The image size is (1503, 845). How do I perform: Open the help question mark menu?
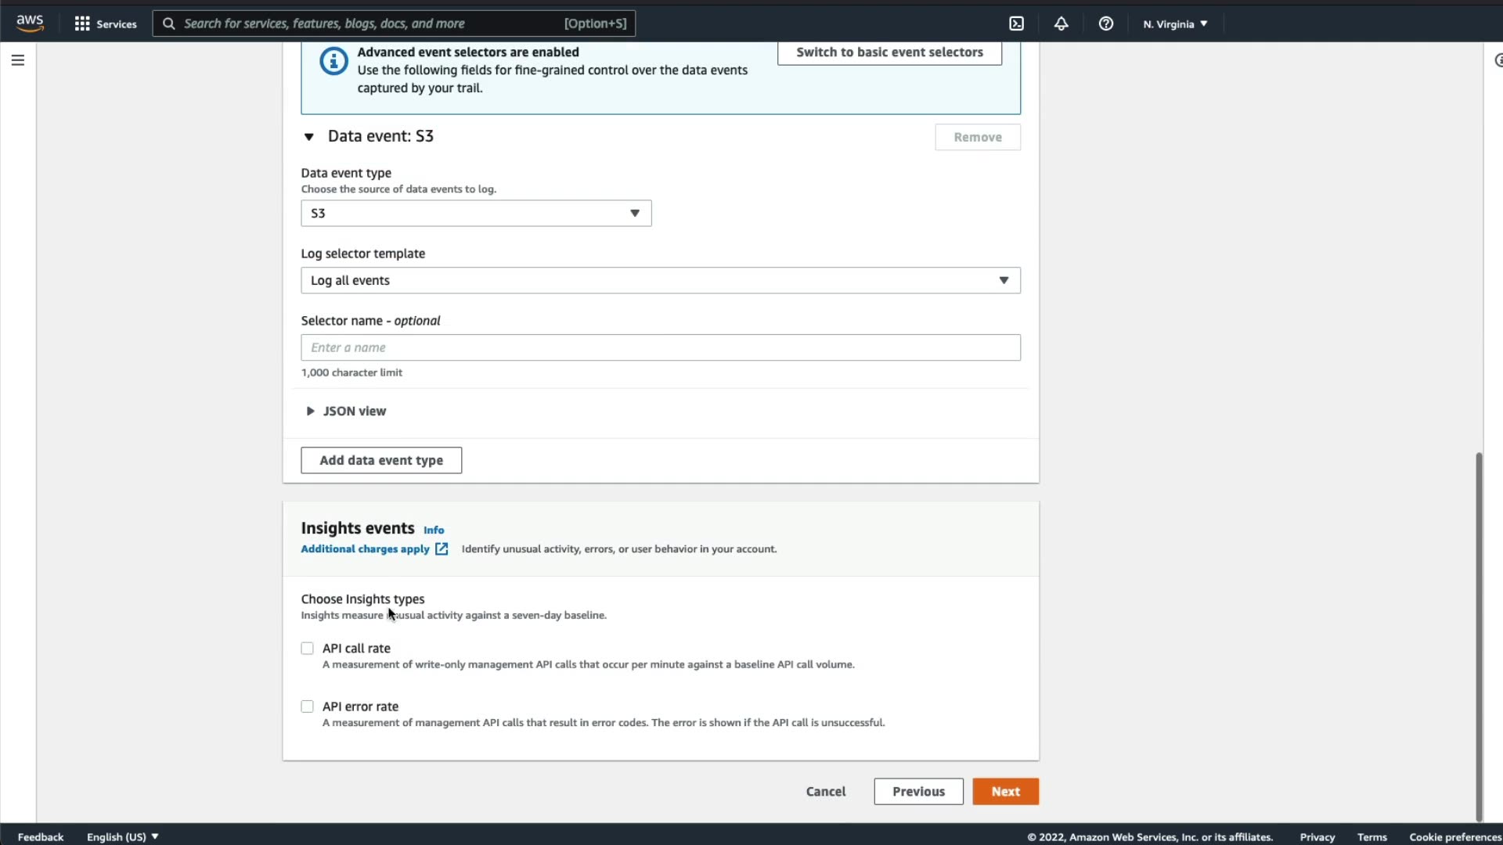pyautogui.click(x=1105, y=23)
